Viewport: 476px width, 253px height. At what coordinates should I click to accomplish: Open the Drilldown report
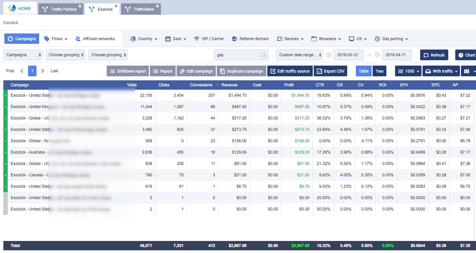click(x=128, y=71)
